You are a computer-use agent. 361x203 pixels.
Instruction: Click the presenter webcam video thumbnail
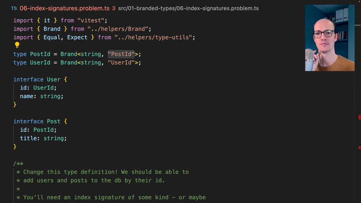coord(329,38)
